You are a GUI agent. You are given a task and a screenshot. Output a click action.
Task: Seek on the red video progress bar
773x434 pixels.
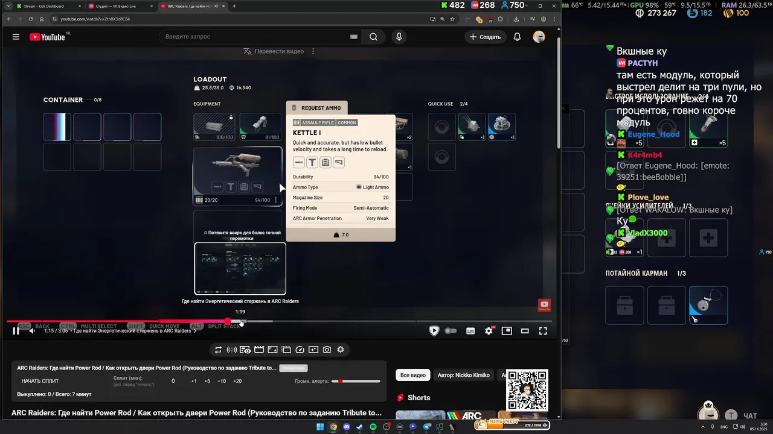118,321
